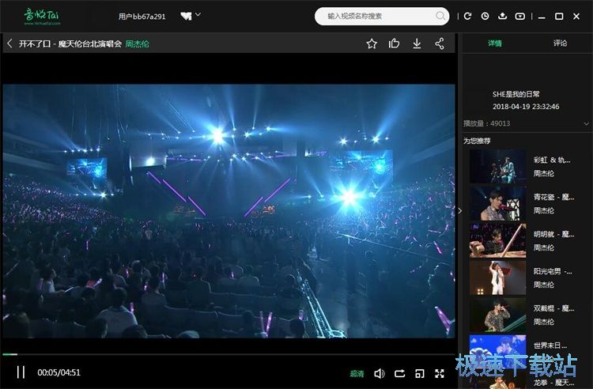Open the 世界末日 recommended video title

pyautogui.click(x=550, y=346)
